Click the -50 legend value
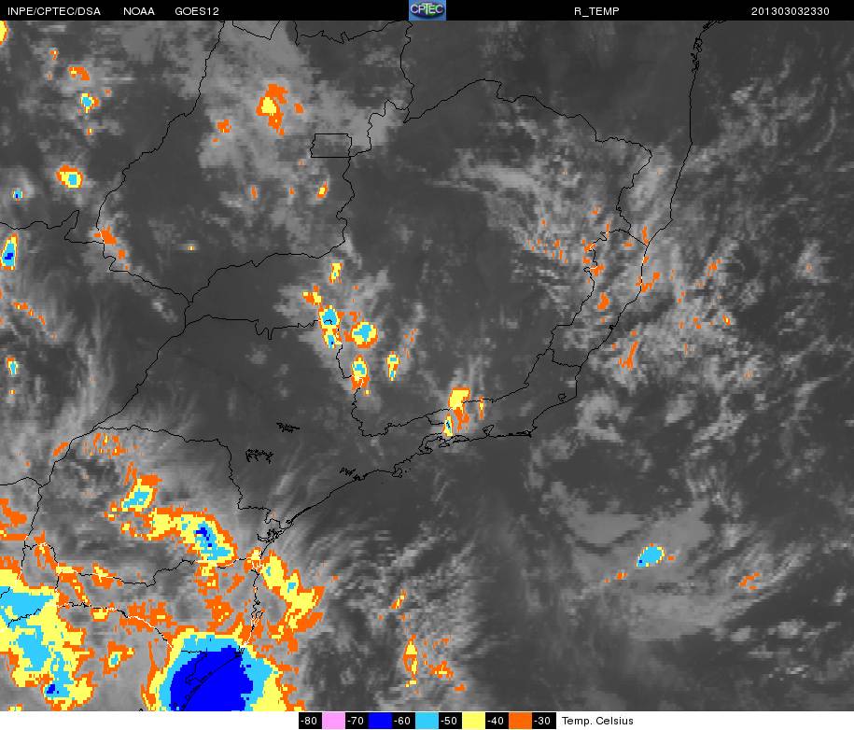 tap(451, 721)
